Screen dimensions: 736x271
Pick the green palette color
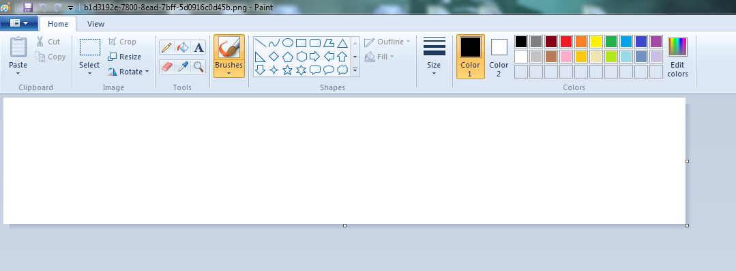pos(611,42)
